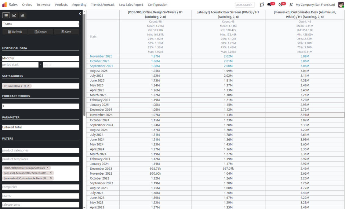
Task: Open the Low Sales Report menu
Action: [131, 5]
